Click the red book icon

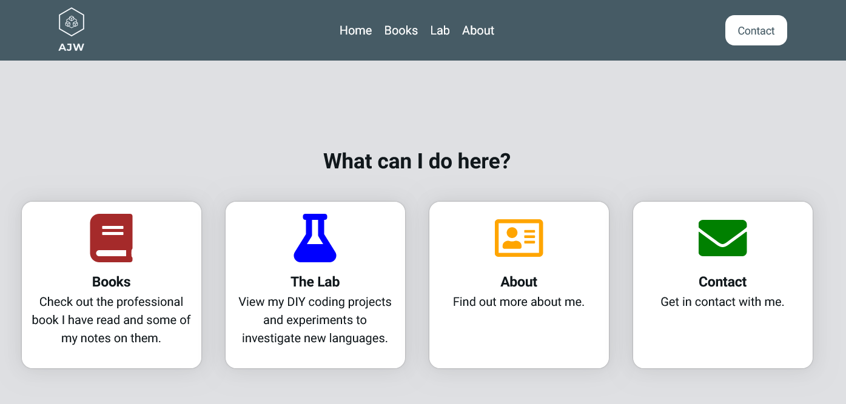112,238
